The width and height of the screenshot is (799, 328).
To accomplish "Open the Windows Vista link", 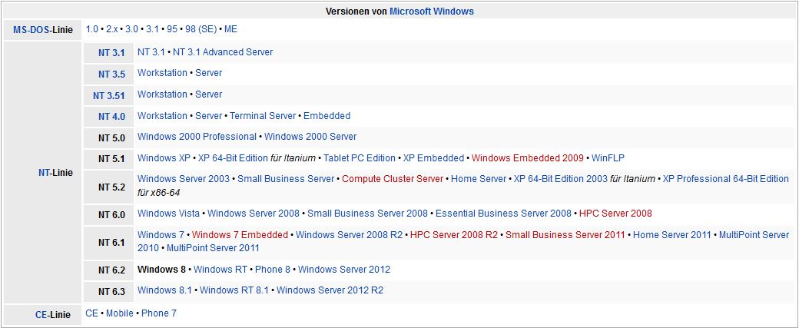I will 168,214.
